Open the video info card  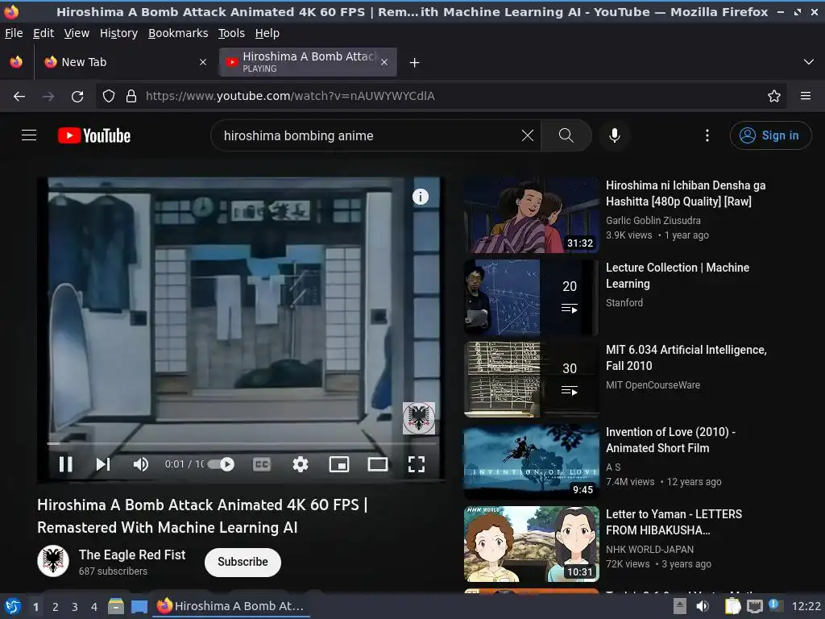click(x=421, y=197)
